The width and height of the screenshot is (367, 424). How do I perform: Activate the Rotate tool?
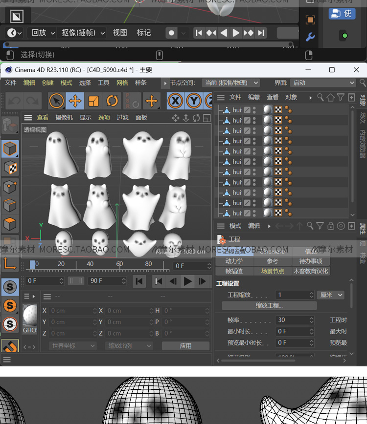[112, 101]
